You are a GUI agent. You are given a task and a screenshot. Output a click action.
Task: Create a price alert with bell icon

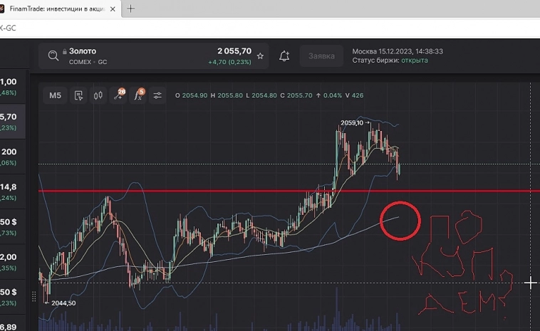(284, 56)
